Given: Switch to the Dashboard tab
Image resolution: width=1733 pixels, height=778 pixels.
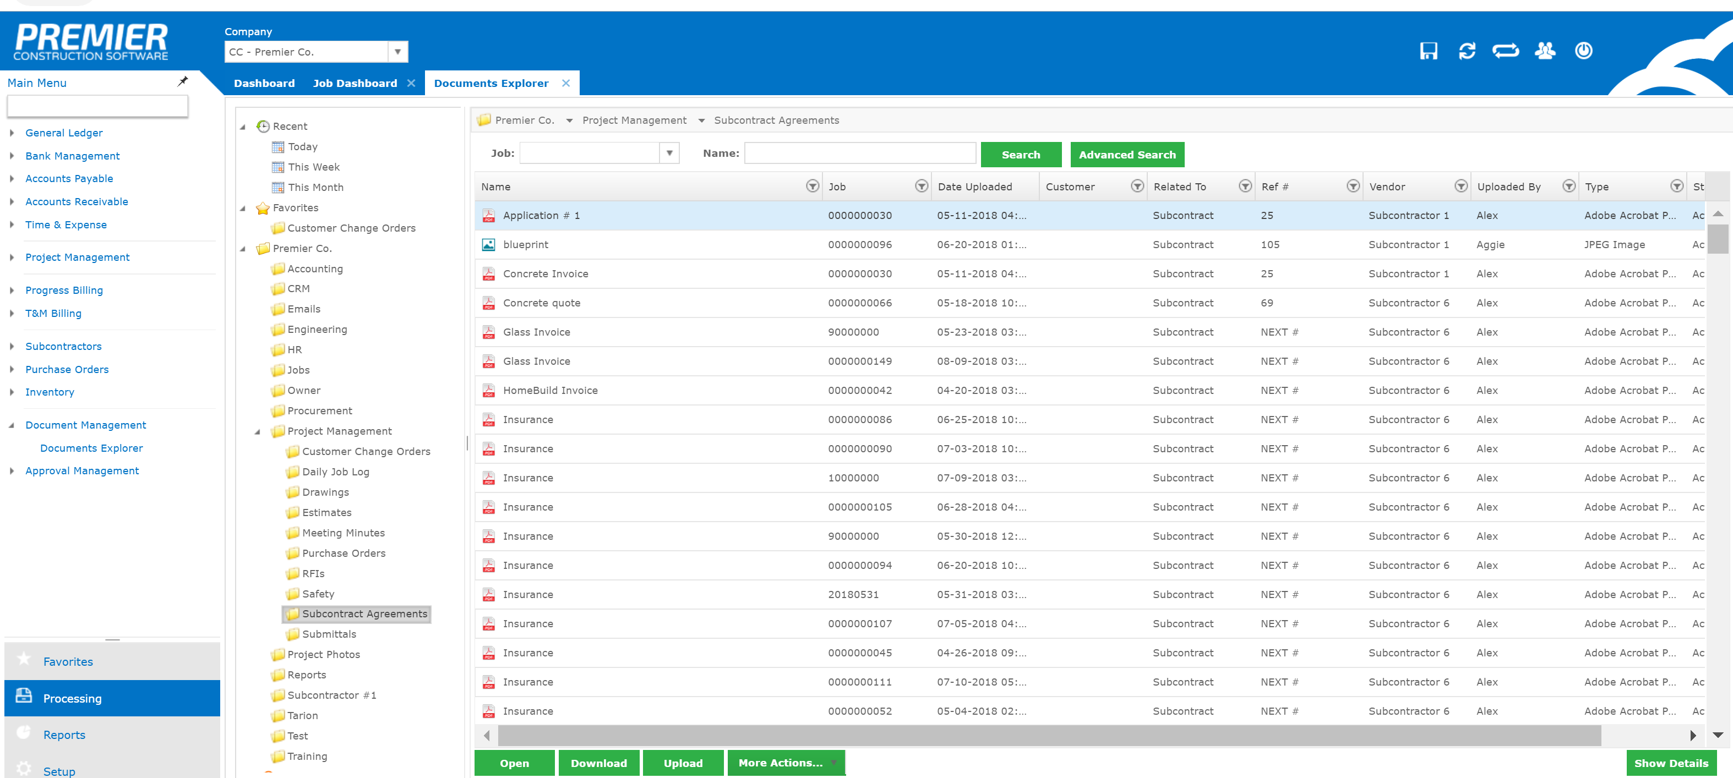Looking at the screenshot, I should [264, 84].
